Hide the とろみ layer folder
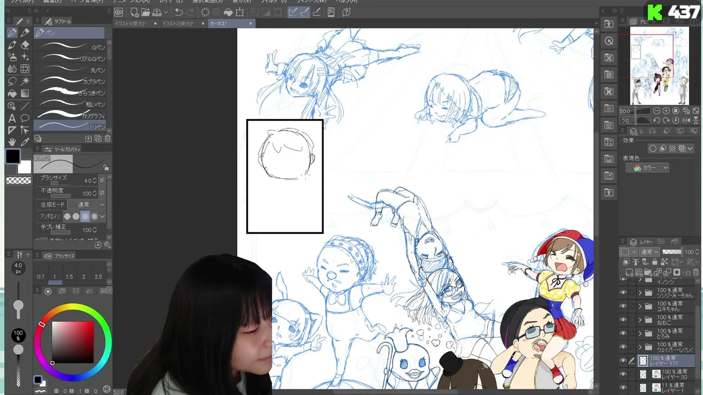The image size is (703, 395). tap(623, 334)
